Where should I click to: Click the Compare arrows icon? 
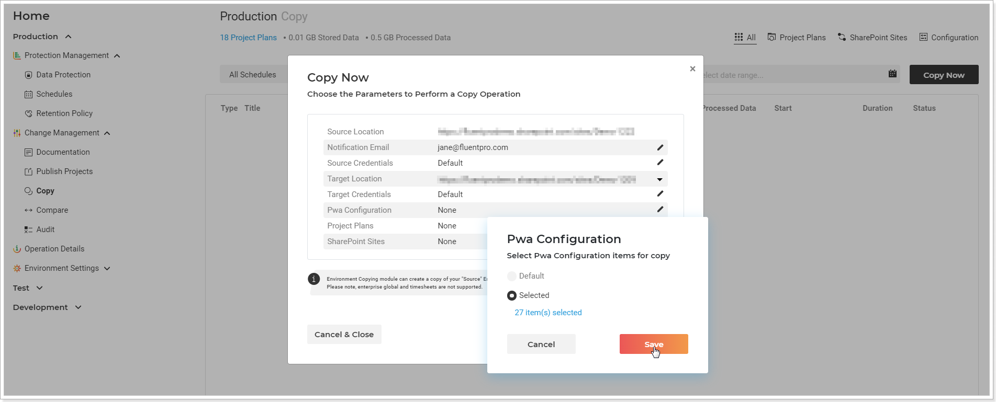(28, 210)
